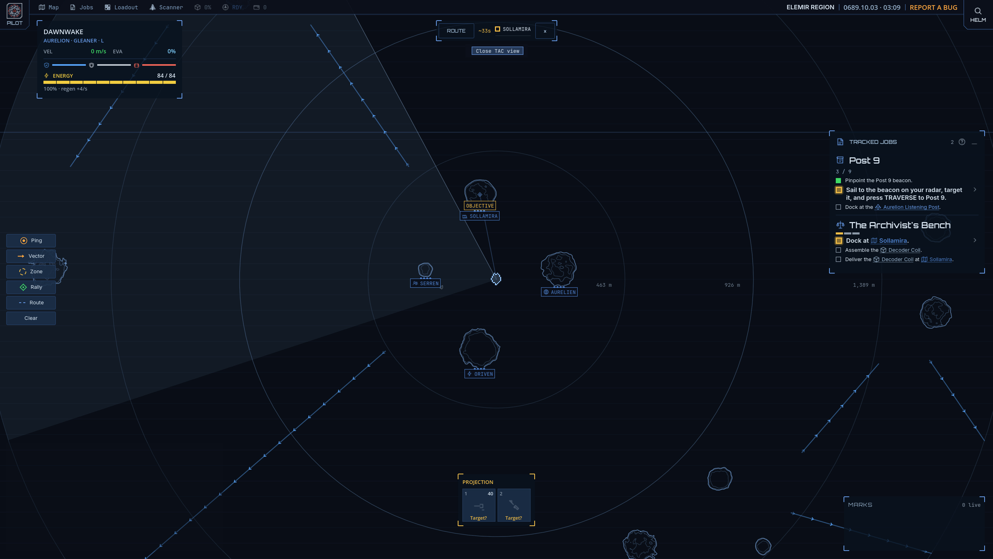The height and width of the screenshot is (559, 993).
Task: Toggle Assemble the Decoder Coil checkbox
Action: click(838, 250)
